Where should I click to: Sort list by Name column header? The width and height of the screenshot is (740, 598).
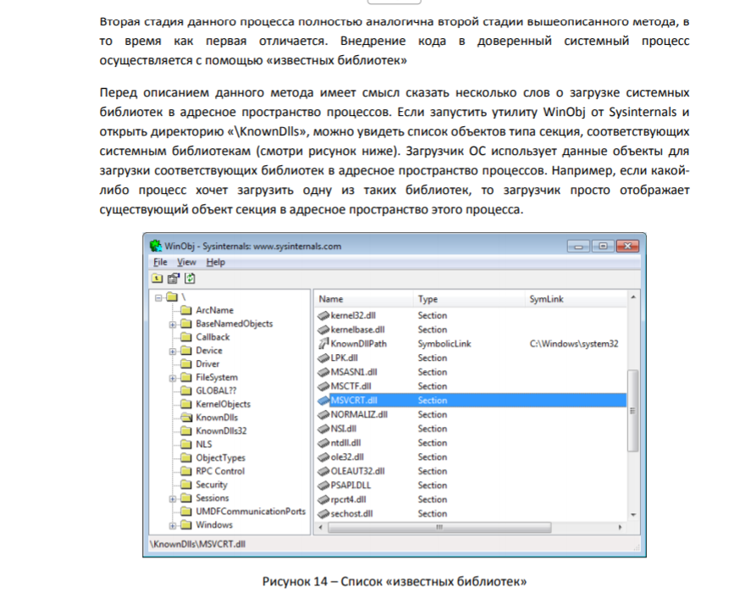click(x=363, y=299)
